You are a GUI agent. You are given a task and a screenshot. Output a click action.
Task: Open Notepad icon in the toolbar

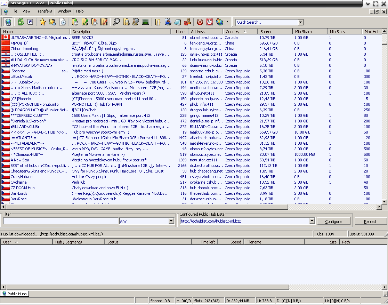[177, 22]
